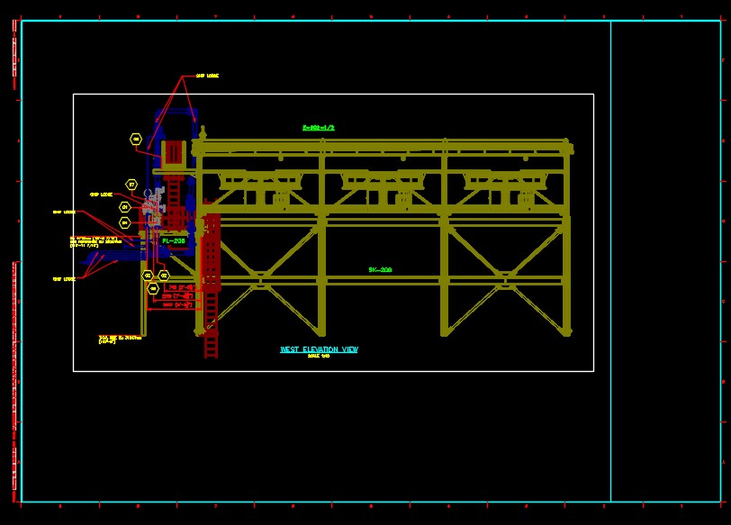Select the yellow TOS elevation note text
Image resolution: width=731 pixels, height=525 pixels.
pos(120,337)
